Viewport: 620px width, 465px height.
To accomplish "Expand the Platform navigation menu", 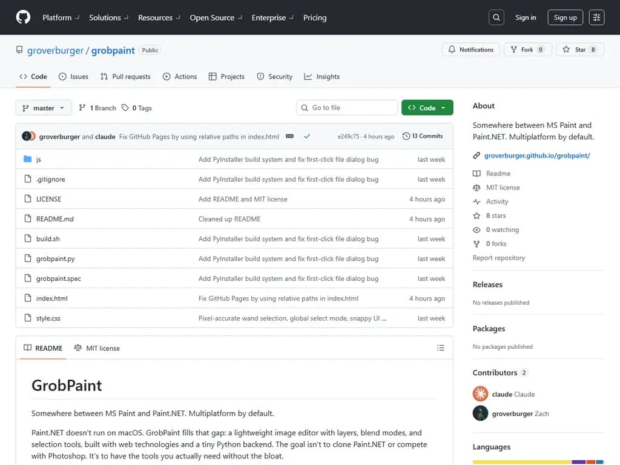I will point(61,18).
